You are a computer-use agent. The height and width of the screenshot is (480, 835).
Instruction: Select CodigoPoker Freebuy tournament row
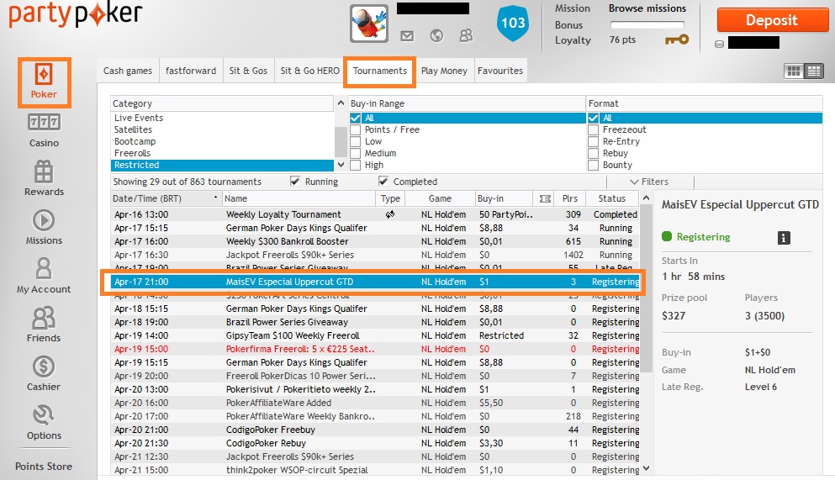(375, 430)
